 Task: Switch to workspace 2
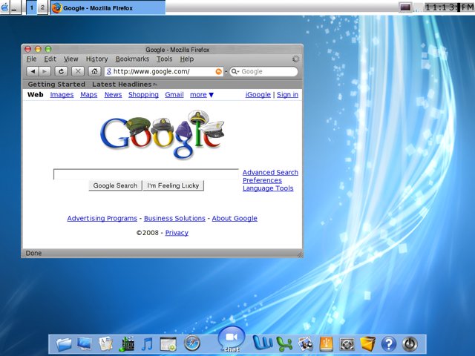click(42, 7)
